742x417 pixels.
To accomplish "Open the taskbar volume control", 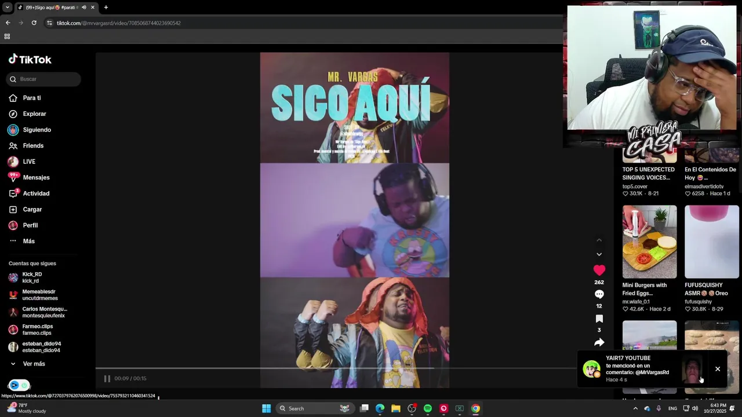I will point(694,408).
